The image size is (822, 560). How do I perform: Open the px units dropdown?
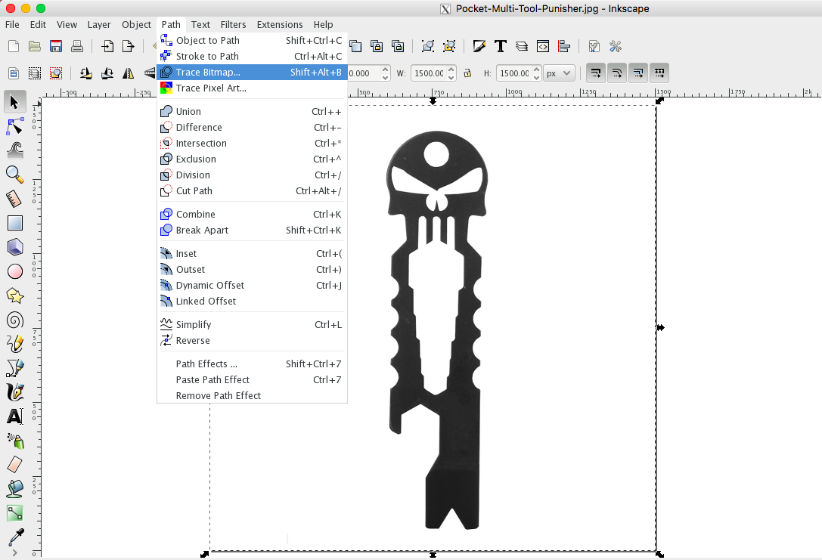pos(559,73)
